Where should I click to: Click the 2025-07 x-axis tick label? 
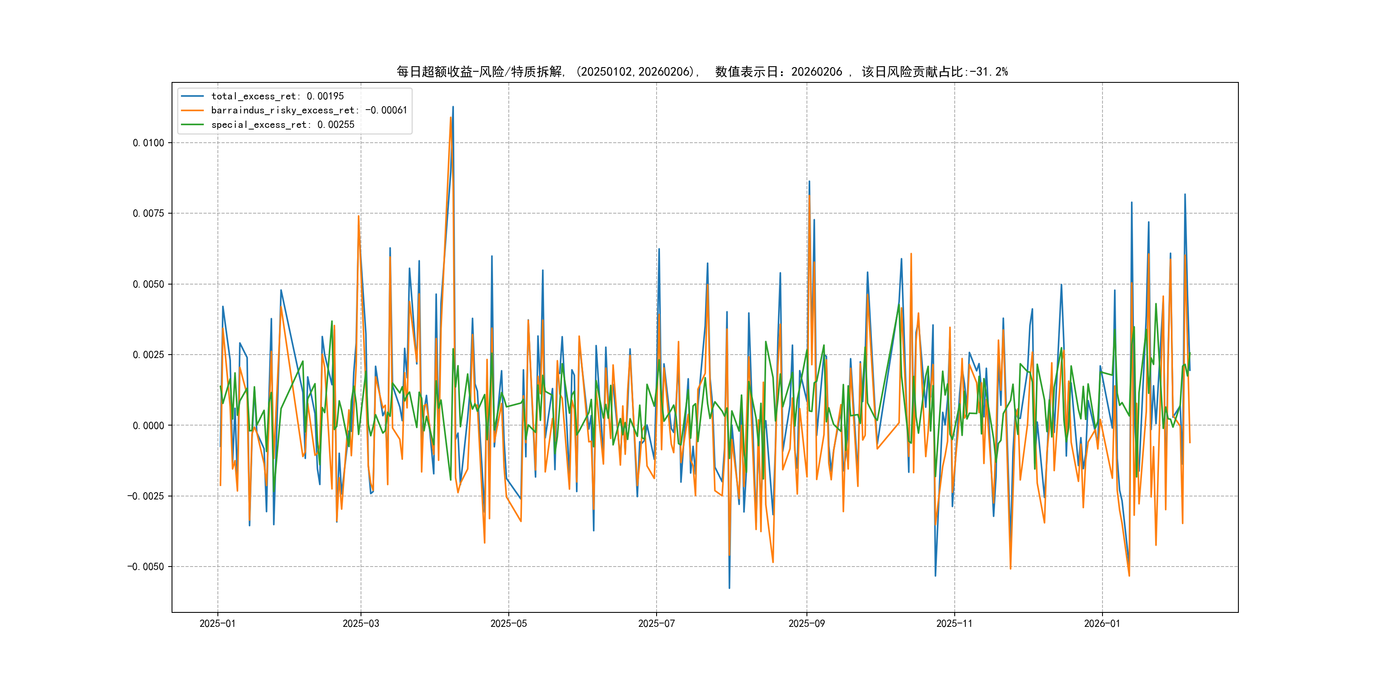(657, 623)
